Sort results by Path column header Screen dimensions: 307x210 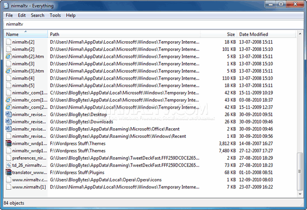(x=124, y=34)
